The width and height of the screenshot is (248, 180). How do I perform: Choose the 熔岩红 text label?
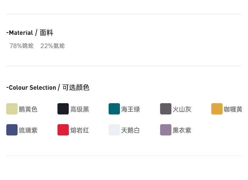(80, 130)
